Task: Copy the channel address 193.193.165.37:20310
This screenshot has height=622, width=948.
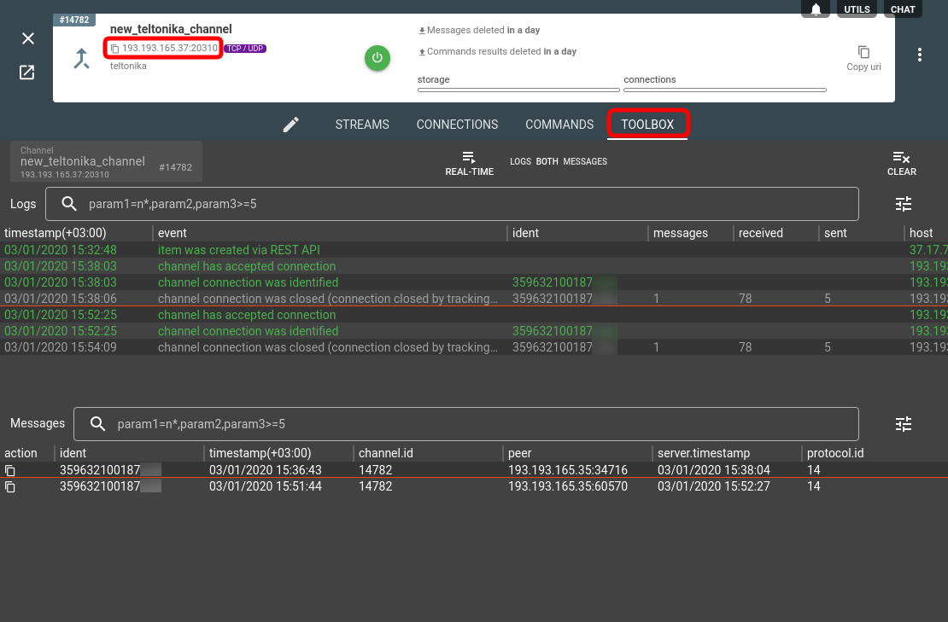Action: pyautogui.click(x=115, y=48)
